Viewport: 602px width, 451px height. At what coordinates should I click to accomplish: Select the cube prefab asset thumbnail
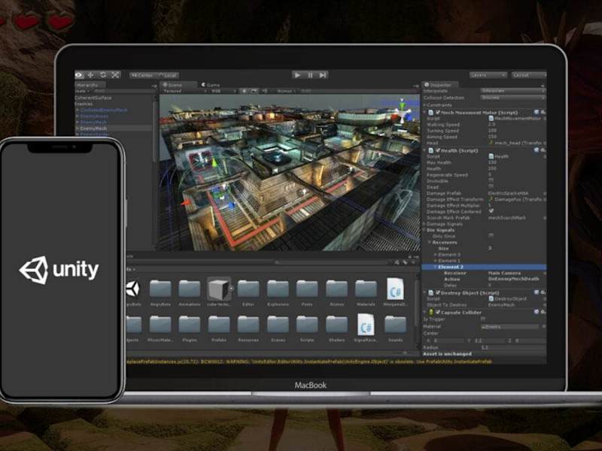point(219,289)
